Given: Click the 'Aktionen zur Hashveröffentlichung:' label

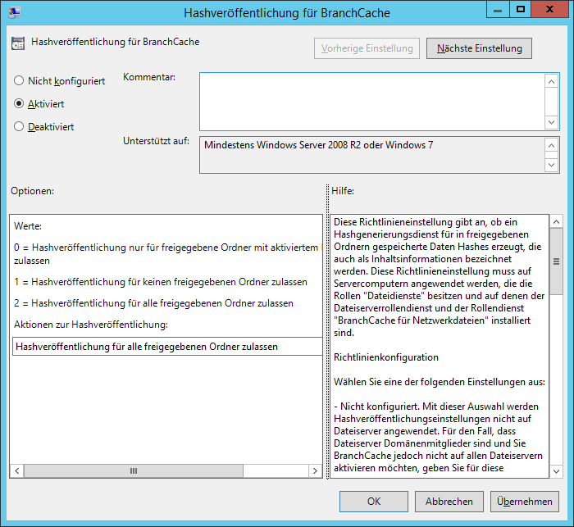Looking at the screenshot, I should point(91,325).
